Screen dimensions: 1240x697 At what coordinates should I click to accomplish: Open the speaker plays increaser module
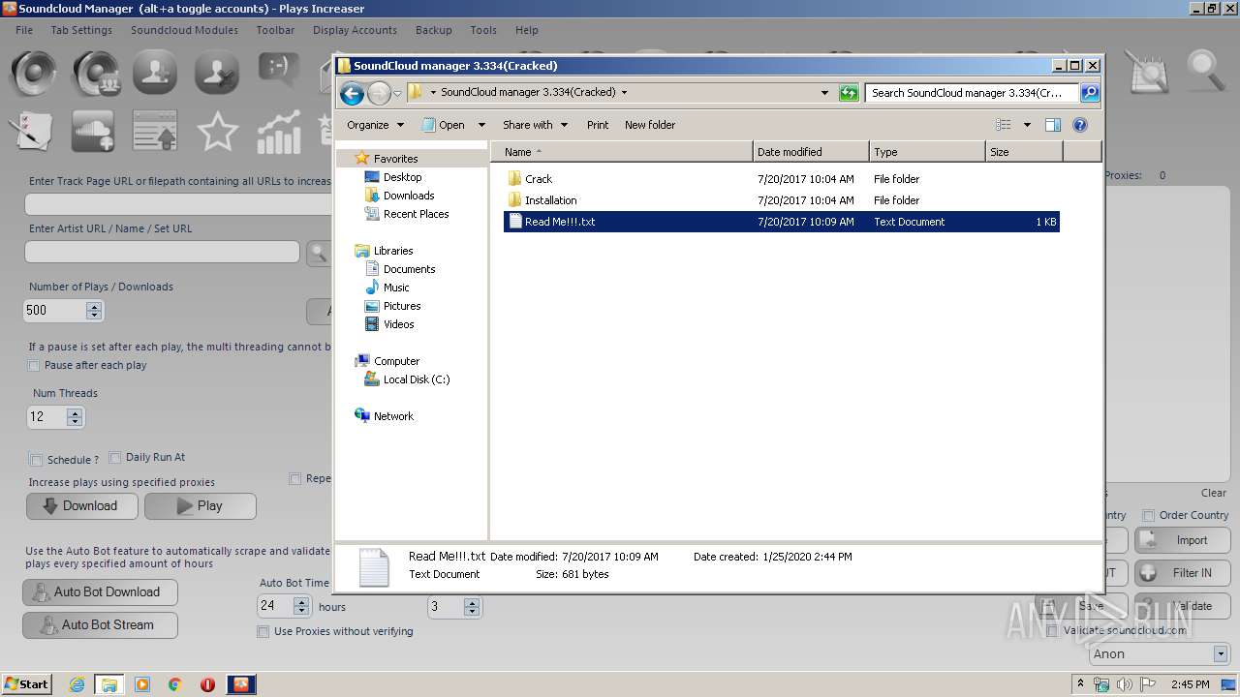[35, 74]
